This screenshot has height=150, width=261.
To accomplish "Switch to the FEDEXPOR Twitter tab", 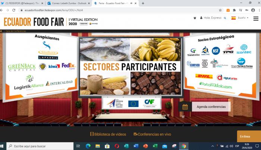I will [22, 3].
